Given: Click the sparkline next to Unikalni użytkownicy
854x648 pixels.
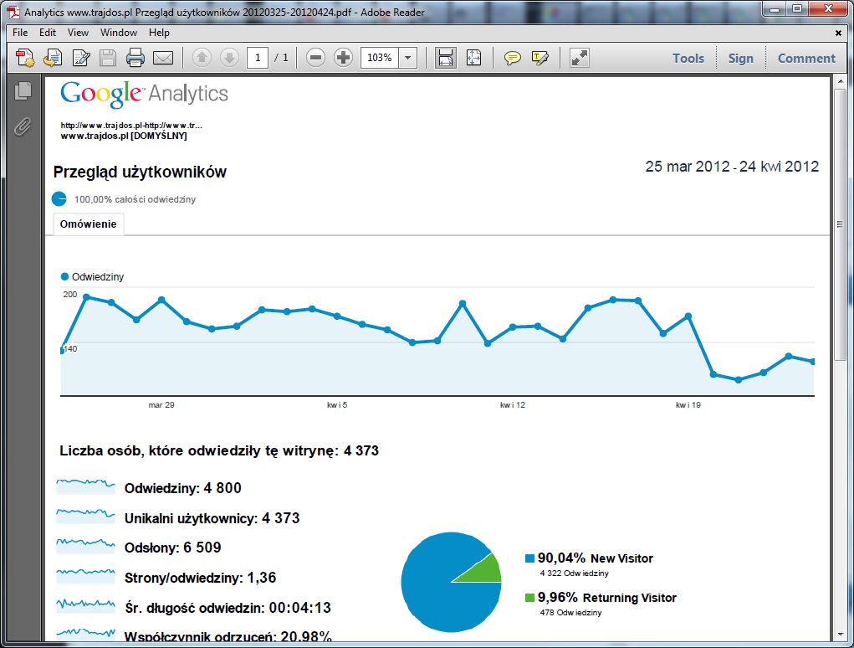Looking at the screenshot, I should [85, 516].
